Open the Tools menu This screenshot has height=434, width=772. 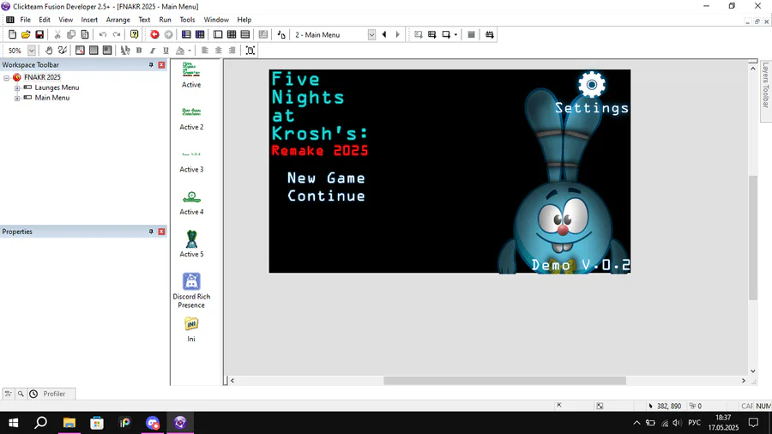click(187, 20)
